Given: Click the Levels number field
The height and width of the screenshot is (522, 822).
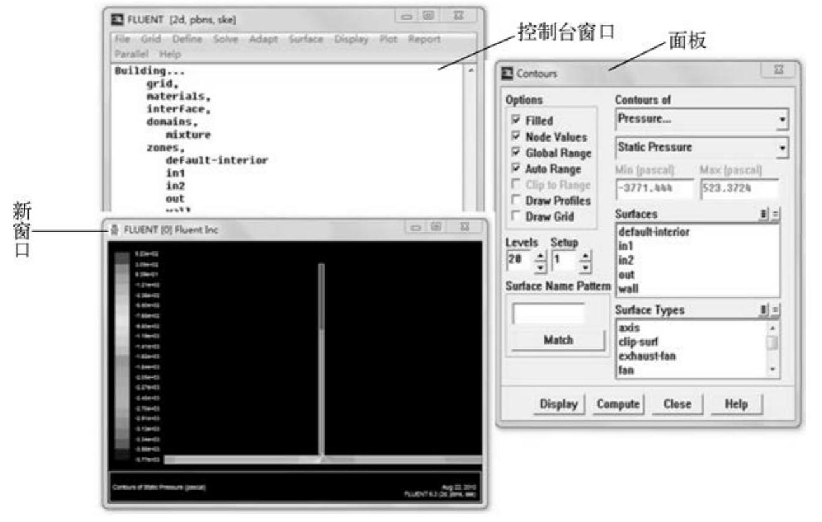Looking at the screenshot, I should 519,260.
